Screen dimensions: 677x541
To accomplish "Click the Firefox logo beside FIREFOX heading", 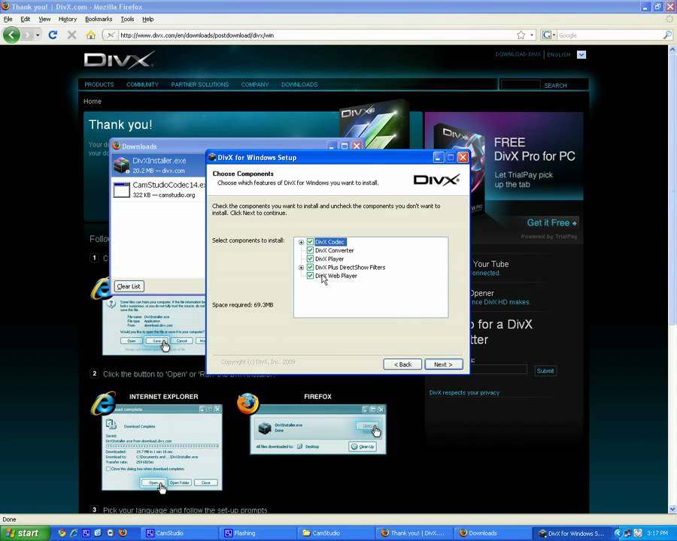I will click(x=248, y=403).
